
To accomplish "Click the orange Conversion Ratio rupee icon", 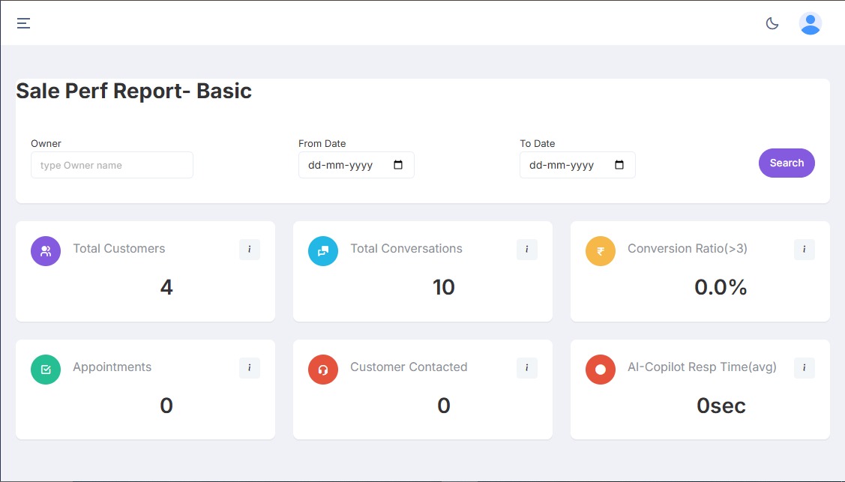I will coord(601,251).
